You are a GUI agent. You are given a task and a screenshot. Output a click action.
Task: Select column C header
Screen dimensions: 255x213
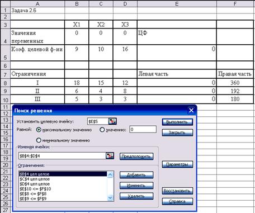point(101,3)
